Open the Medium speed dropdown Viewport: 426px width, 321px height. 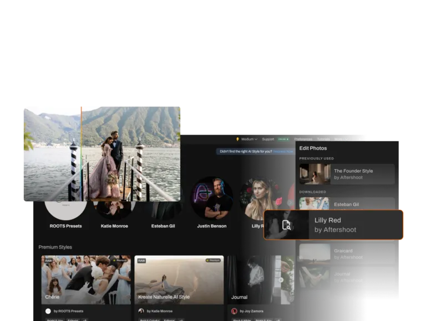click(248, 139)
